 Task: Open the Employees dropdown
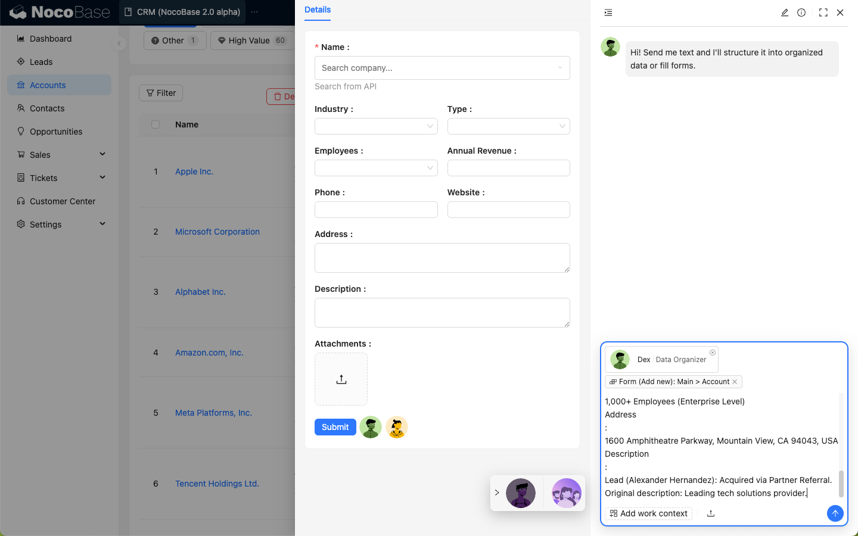coord(376,168)
